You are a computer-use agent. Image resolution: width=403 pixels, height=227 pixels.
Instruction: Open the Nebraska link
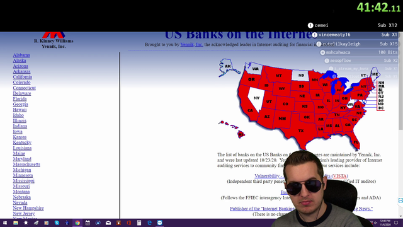pos(21,197)
